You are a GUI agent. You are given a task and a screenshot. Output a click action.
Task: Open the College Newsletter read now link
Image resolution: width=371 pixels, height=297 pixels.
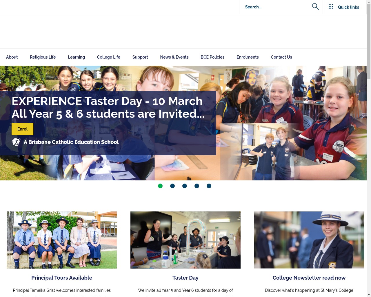[309, 278]
